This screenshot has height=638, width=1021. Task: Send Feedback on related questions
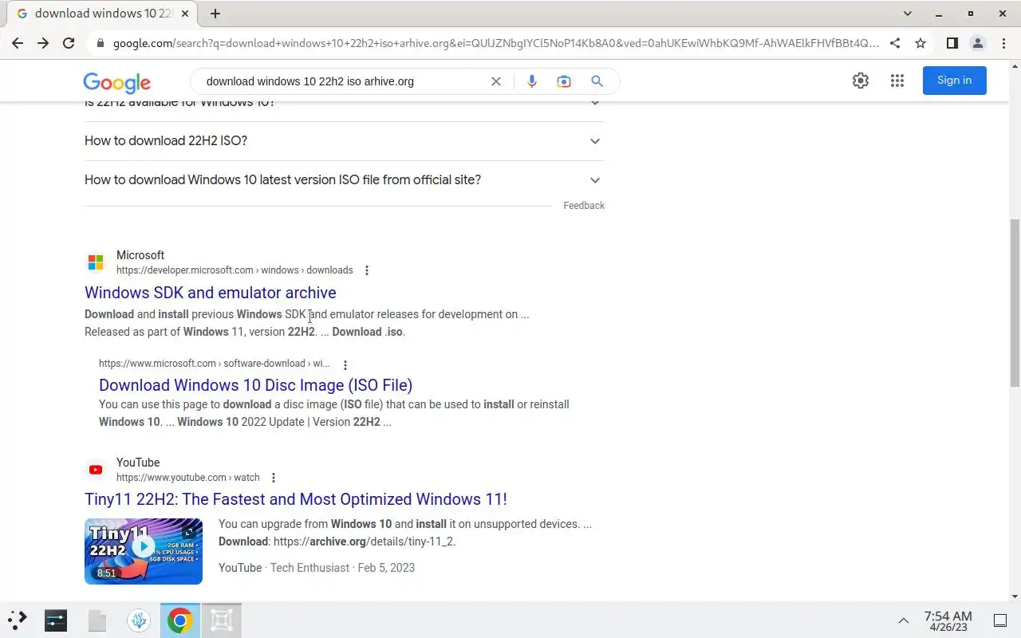click(x=584, y=206)
